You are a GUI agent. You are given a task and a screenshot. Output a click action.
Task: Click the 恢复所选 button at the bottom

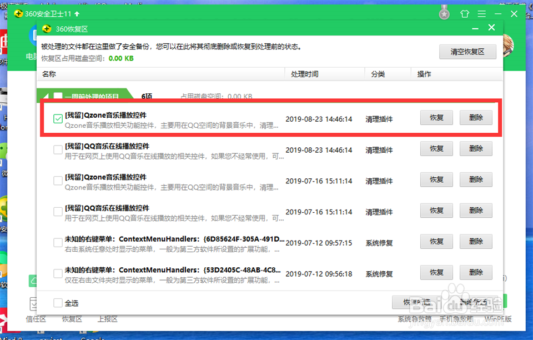[x=417, y=302]
